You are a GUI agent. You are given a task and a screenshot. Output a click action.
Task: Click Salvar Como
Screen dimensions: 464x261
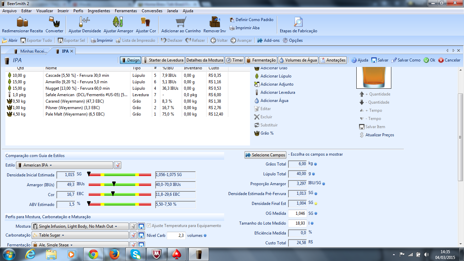[406, 60]
